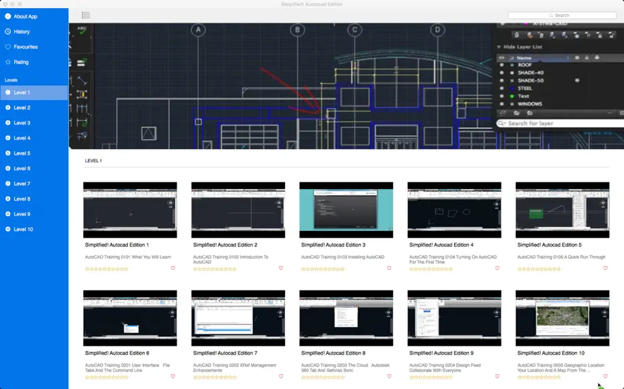Click title "Simplified! Autocad Edition 9"

441,353
